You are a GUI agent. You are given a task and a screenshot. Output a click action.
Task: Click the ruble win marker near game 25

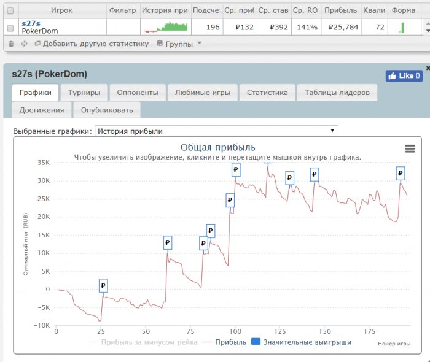103,285
